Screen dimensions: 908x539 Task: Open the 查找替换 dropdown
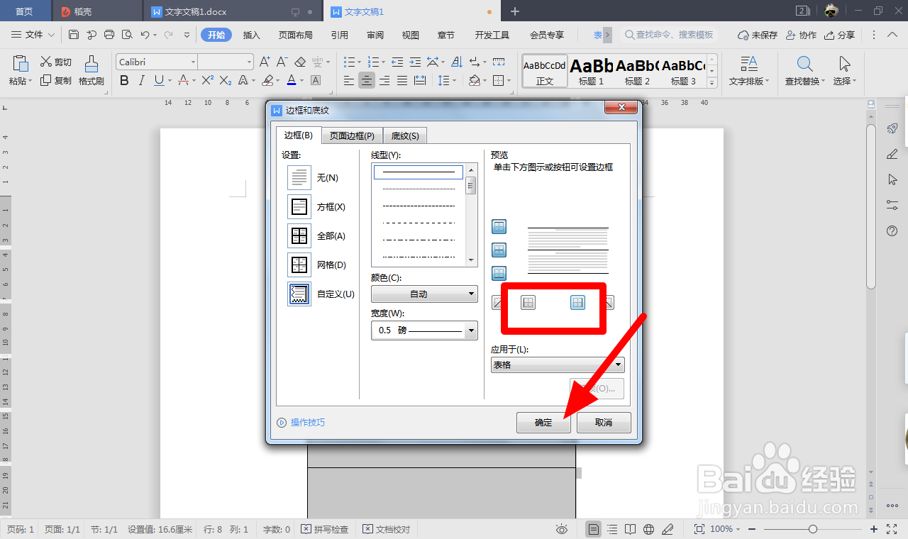(x=803, y=82)
